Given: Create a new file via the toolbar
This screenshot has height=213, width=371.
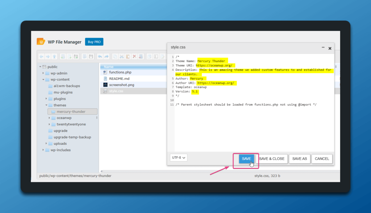Looking at the screenshot, I should pyautogui.click(x=69, y=56).
